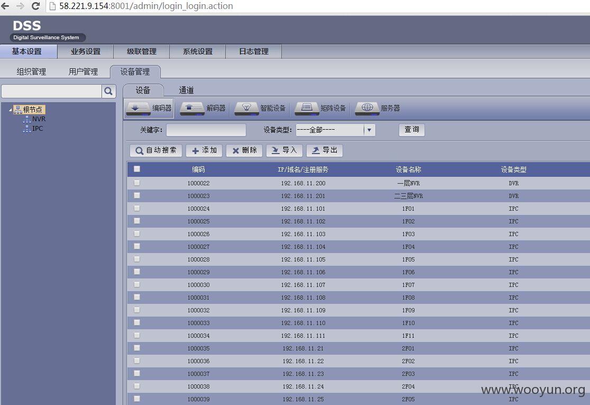Open the 业务设置 main tab
This screenshot has height=405, width=590.
(x=86, y=51)
